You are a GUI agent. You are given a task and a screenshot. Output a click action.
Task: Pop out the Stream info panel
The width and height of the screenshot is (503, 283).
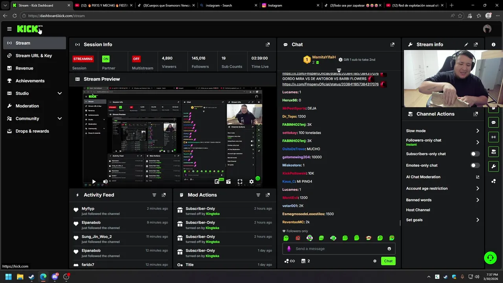click(476, 44)
